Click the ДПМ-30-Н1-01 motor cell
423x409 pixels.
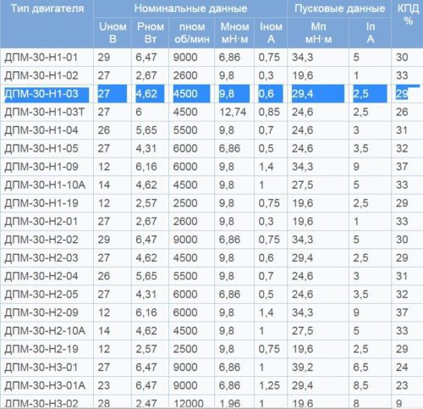pyautogui.click(x=47, y=58)
